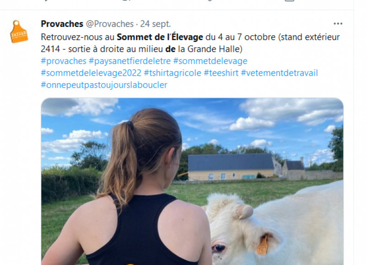366x265 pixels.
Task: Open the @Provaches handle profile
Action: tap(110, 24)
